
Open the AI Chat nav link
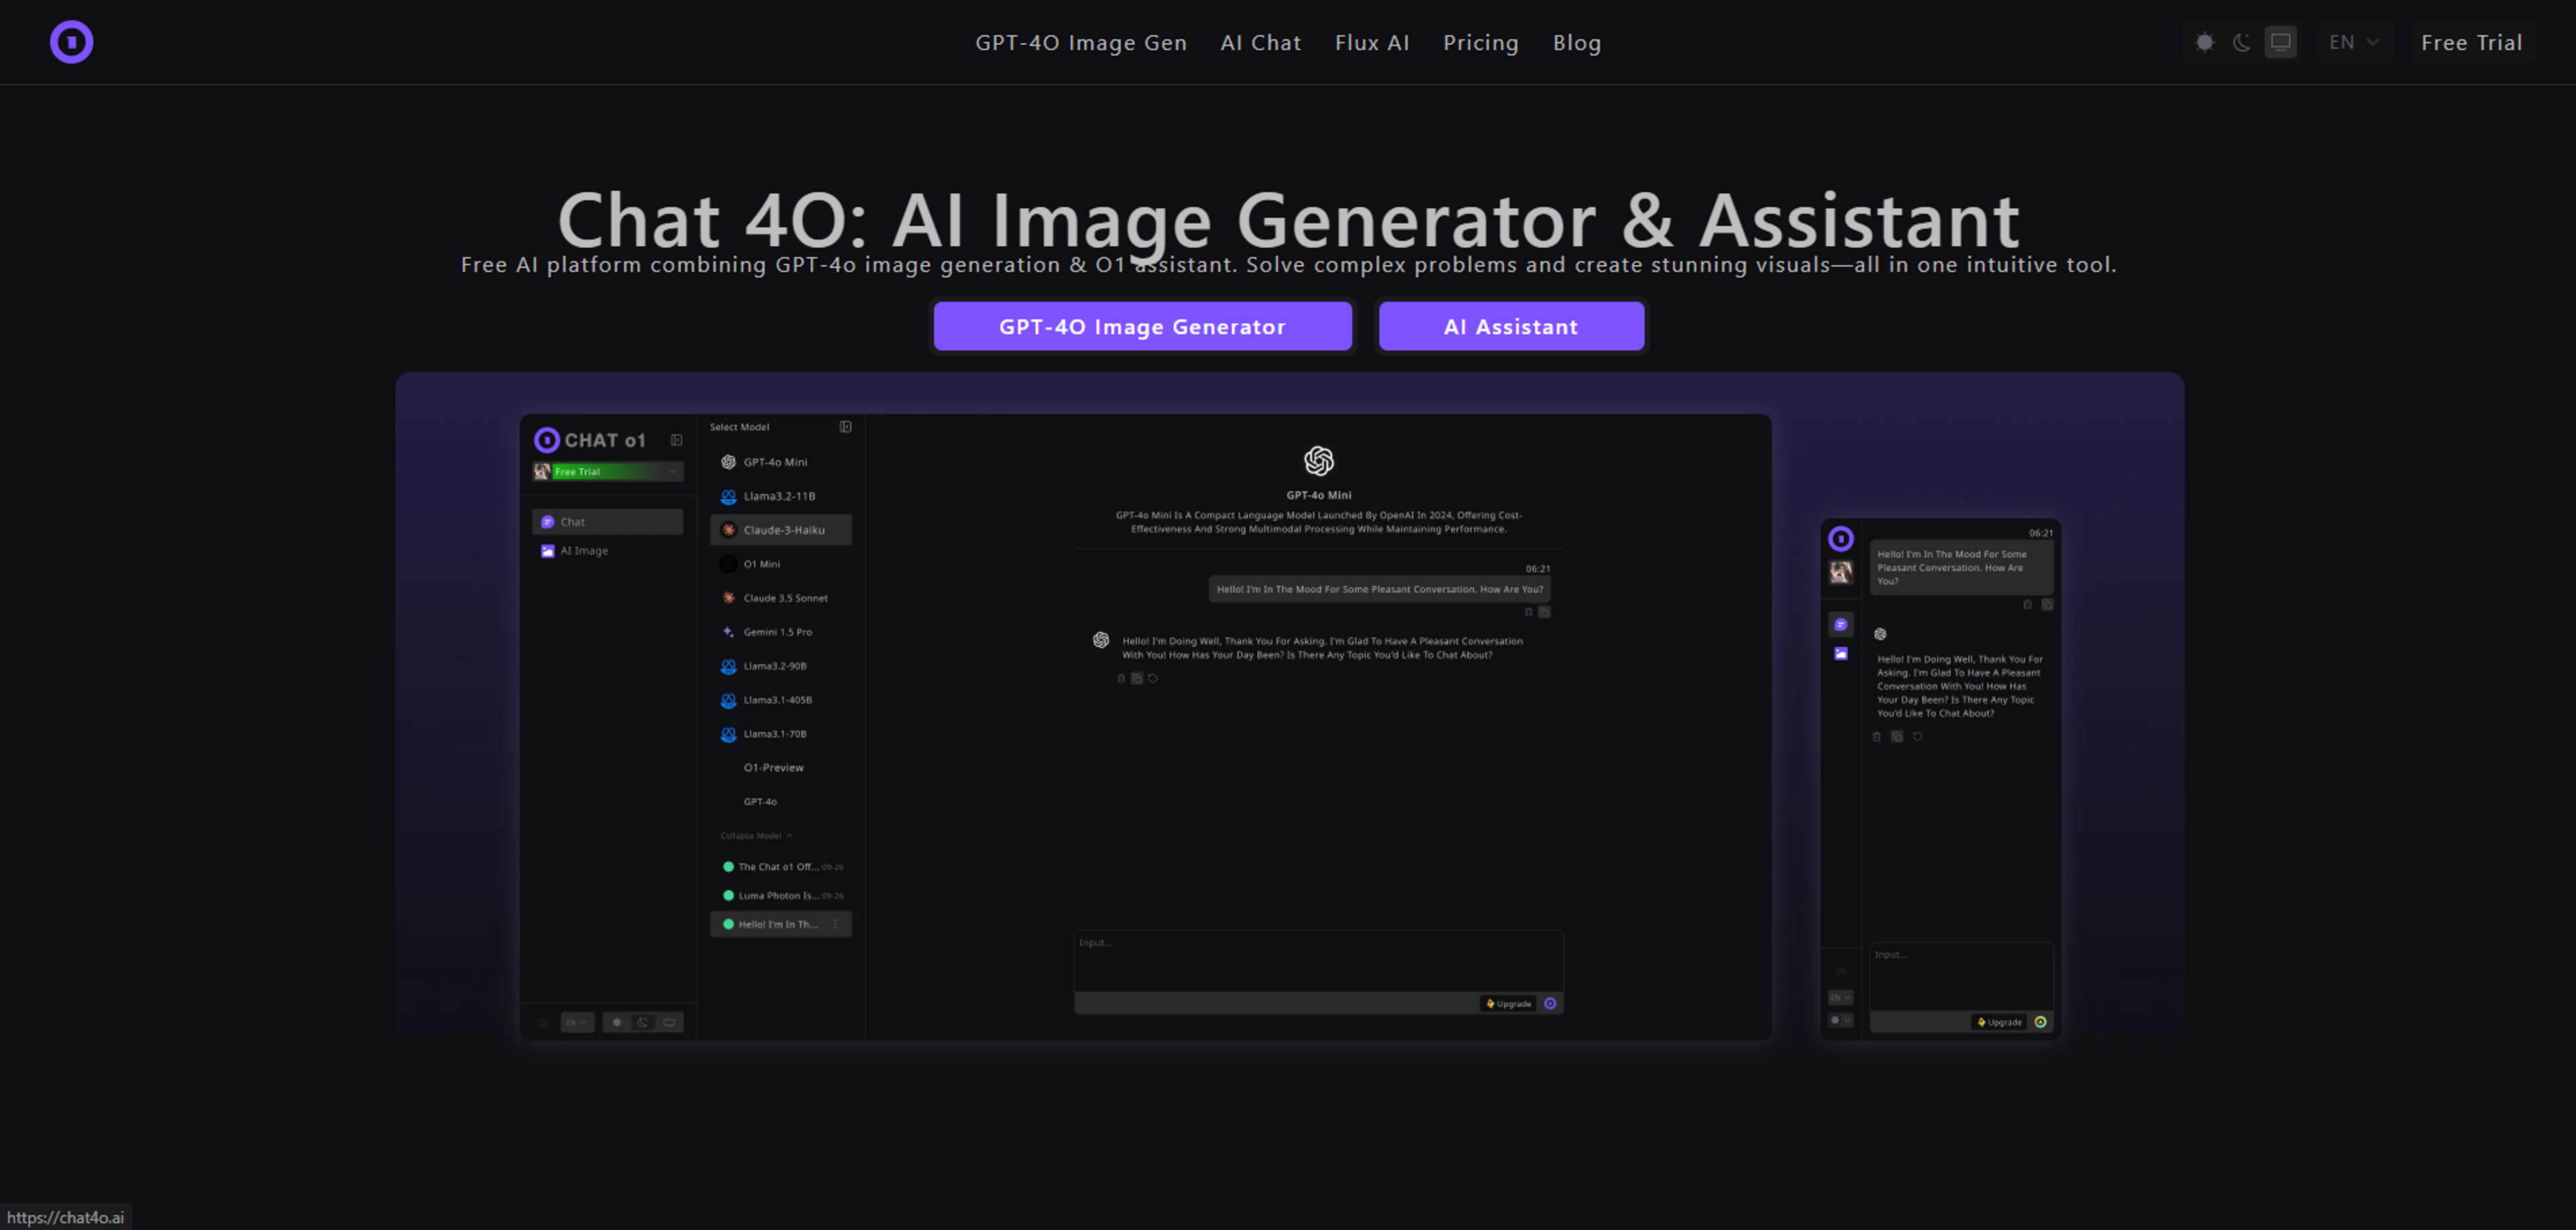click(1261, 43)
